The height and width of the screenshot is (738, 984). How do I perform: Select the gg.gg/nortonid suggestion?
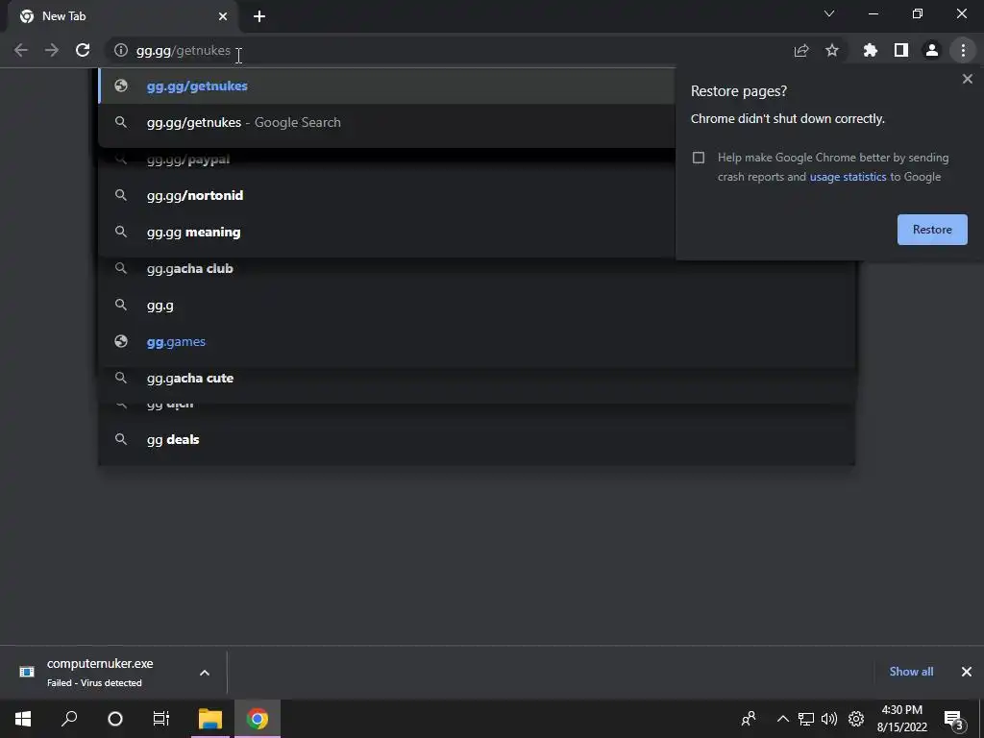coord(386,195)
